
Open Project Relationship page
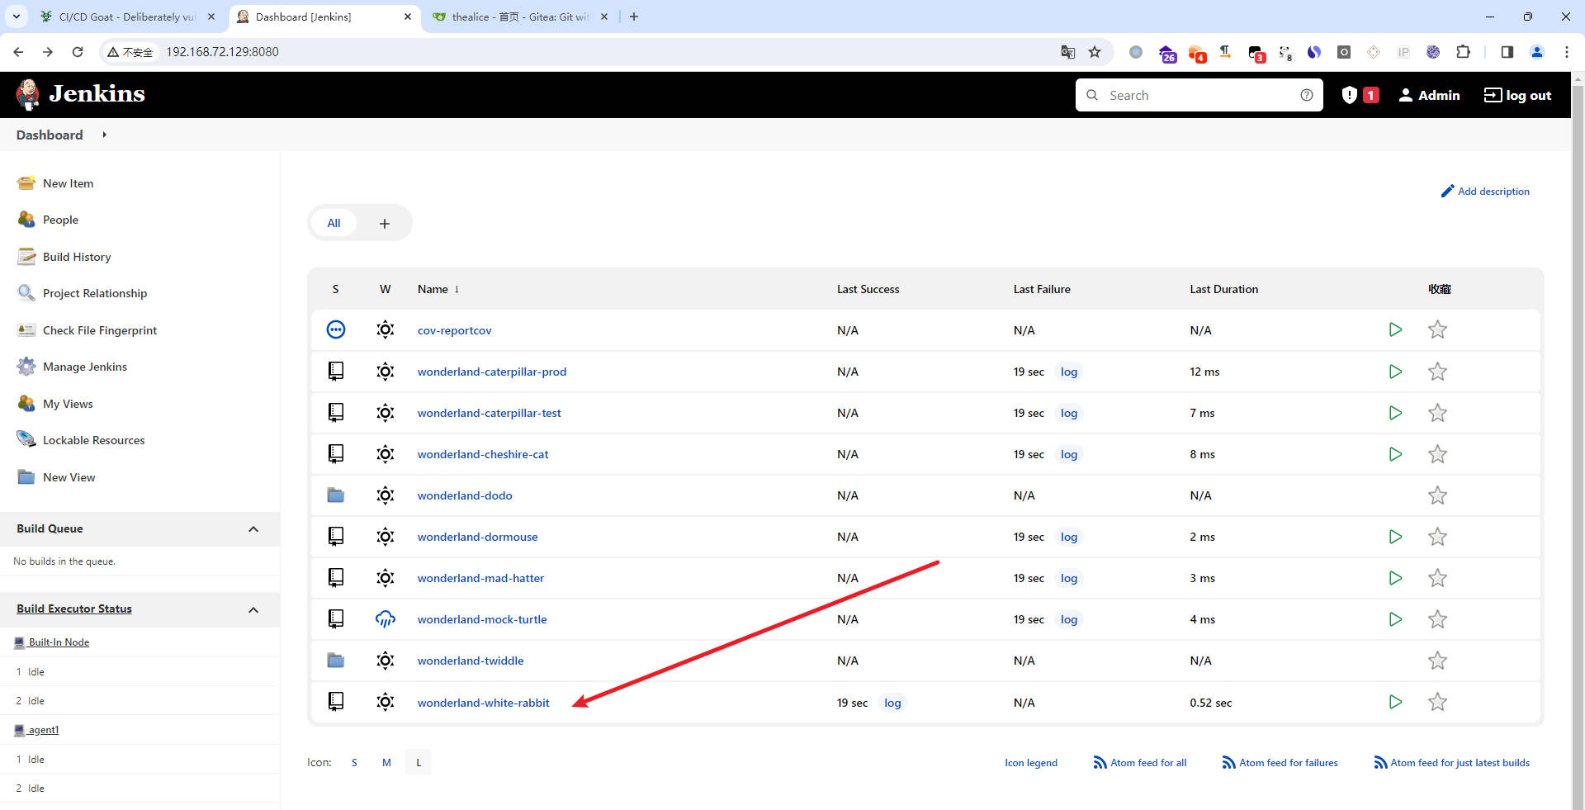(95, 293)
